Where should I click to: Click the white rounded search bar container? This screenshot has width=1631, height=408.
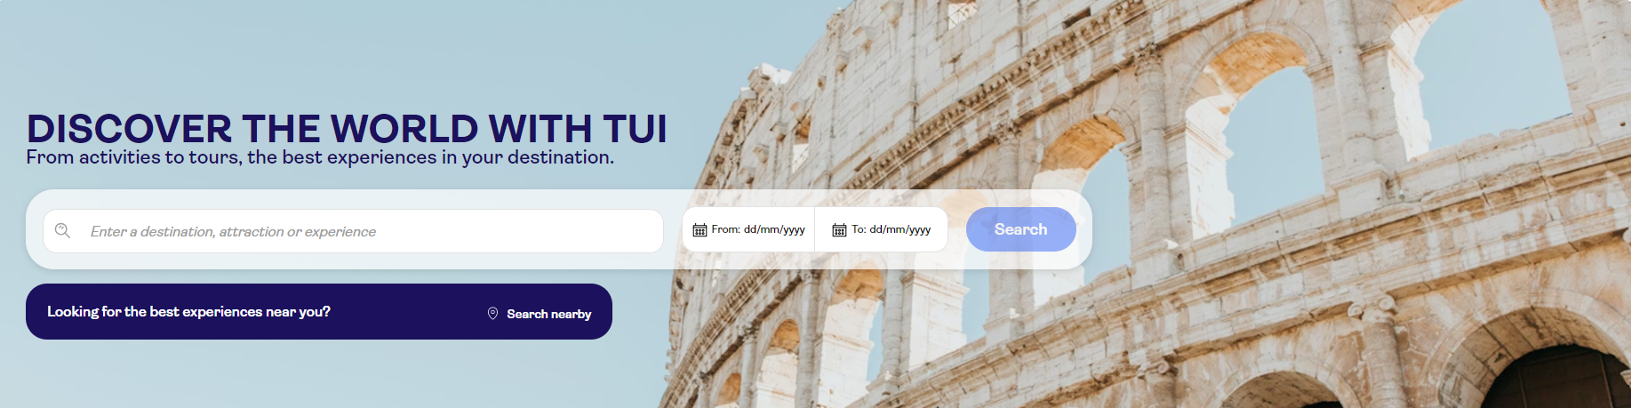559,229
